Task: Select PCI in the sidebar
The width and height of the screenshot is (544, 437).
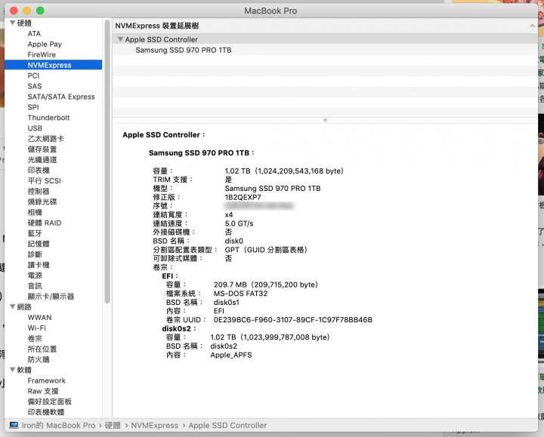Action: 33,75
